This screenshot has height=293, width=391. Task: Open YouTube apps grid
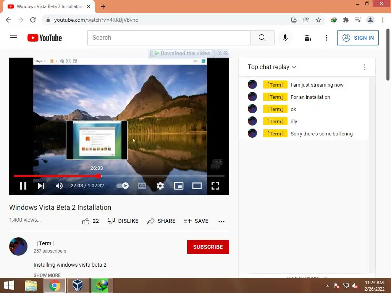click(x=308, y=38)
